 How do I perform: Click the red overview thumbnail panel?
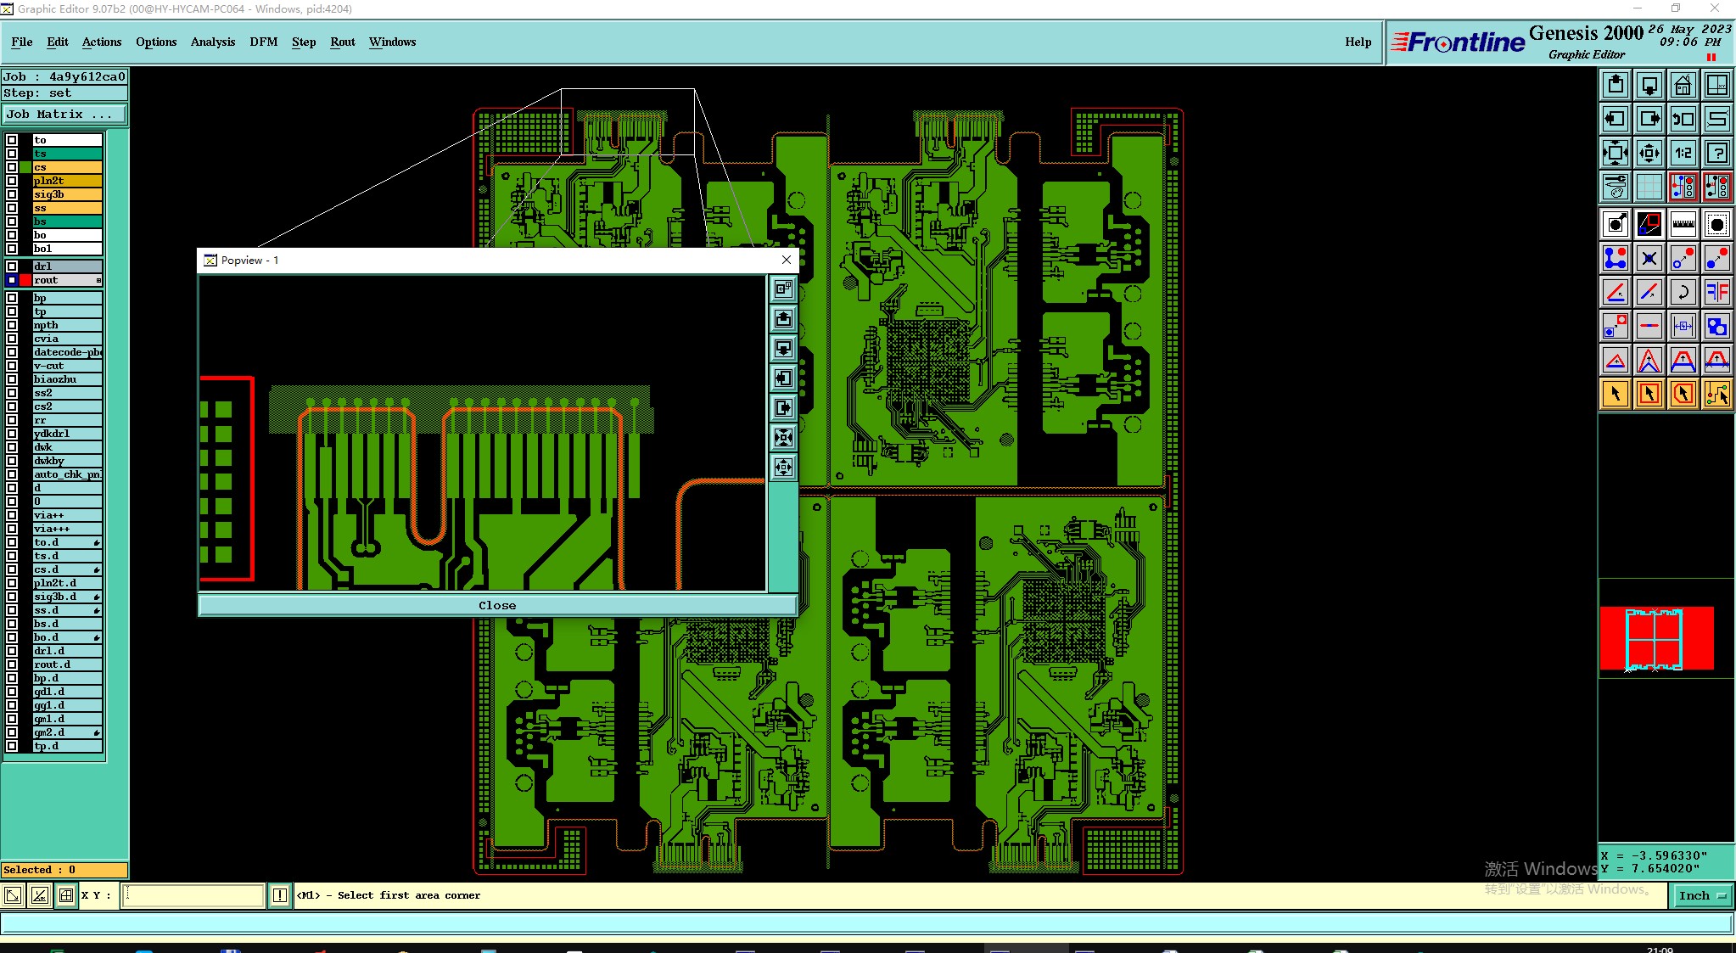[1656, 638]
